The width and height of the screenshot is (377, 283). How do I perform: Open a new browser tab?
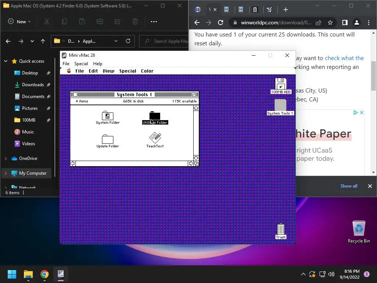pyautogui.click(x=285, y=10)
